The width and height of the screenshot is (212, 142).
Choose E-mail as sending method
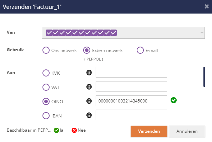tap(140, 50)
